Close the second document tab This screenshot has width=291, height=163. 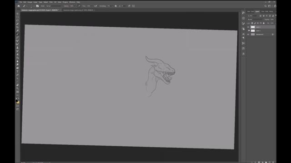click(95, 10)
